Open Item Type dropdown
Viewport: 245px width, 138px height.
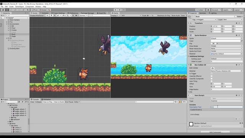227,101
